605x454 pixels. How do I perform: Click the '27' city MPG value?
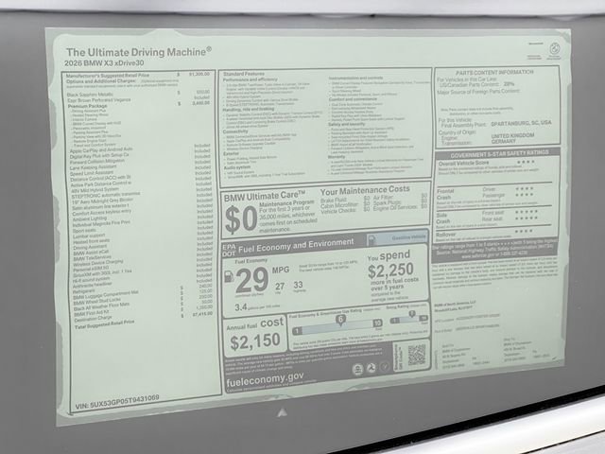point(280,287)
